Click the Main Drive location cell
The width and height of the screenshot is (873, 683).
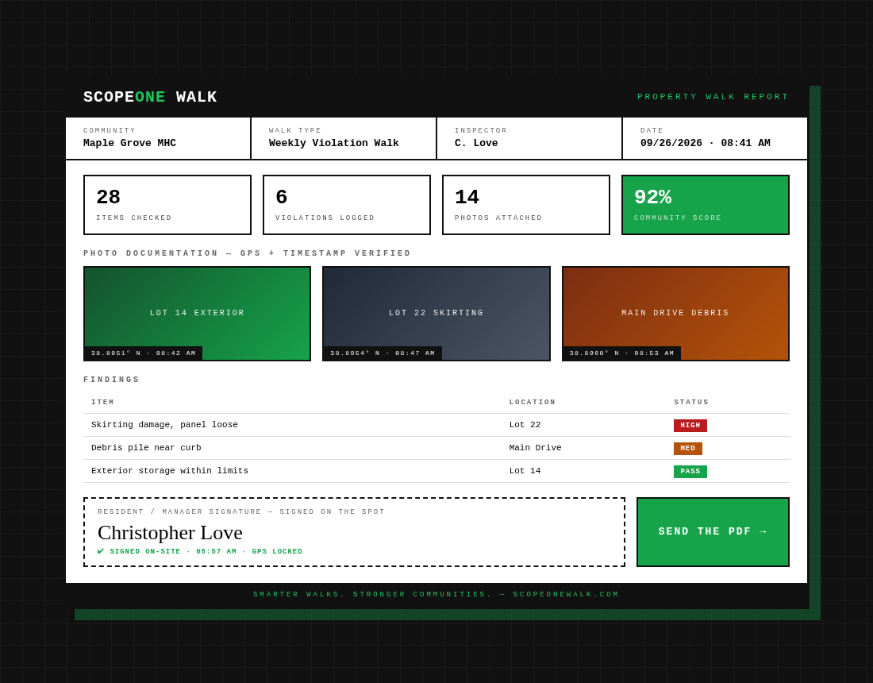(x=535, y=448)
